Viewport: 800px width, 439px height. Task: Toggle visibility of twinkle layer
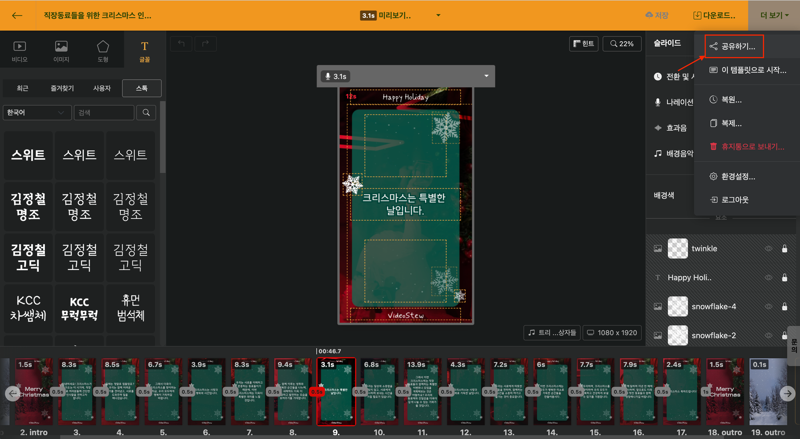click(x=768, y=249)
